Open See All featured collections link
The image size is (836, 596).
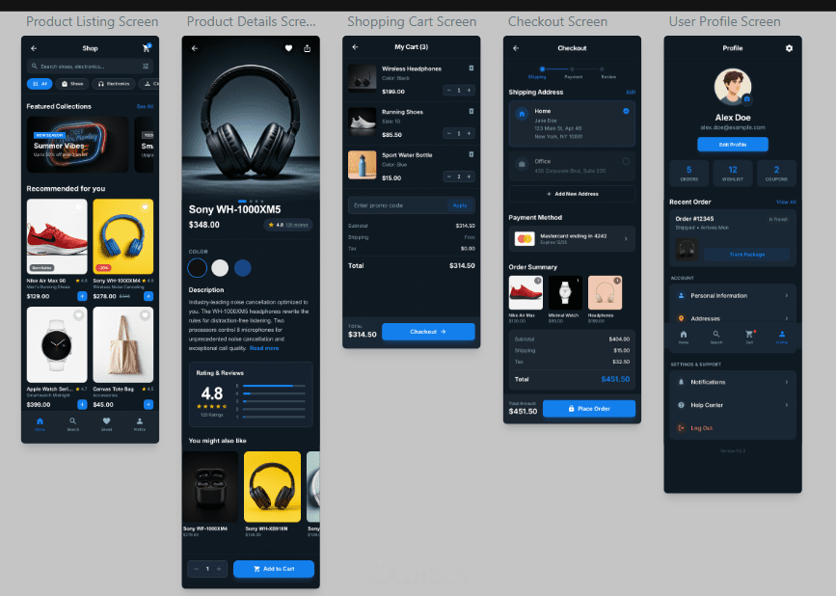click(145, 107)
